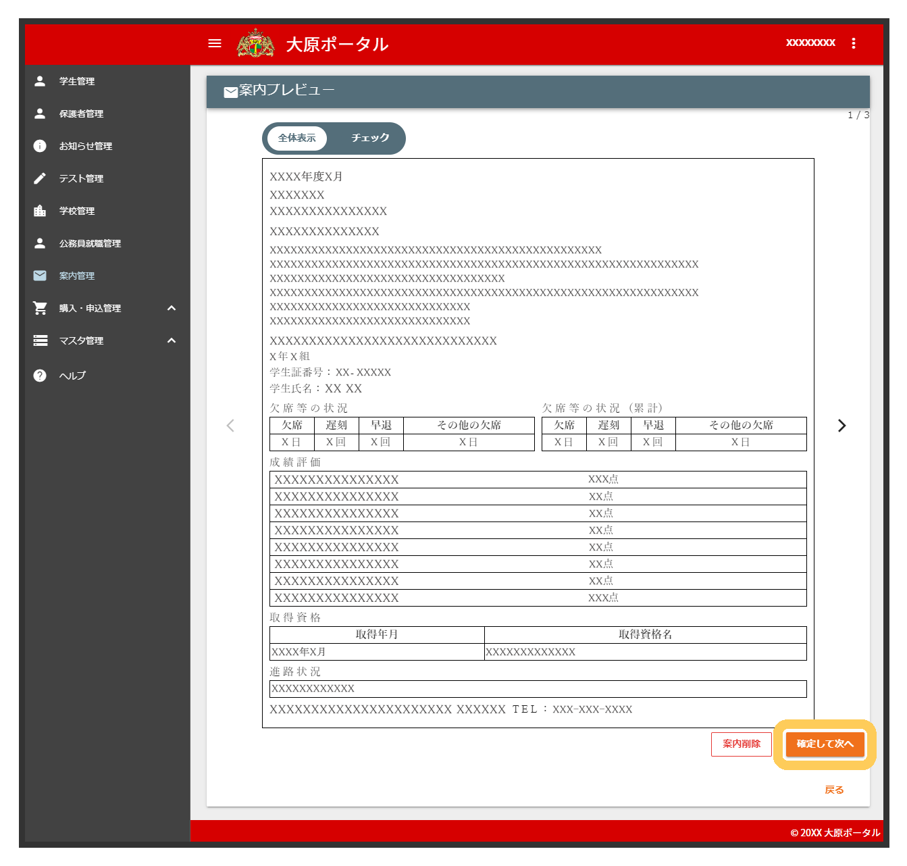
Task: Click the お知らせ管理 info icon
Action: (40, 146)
